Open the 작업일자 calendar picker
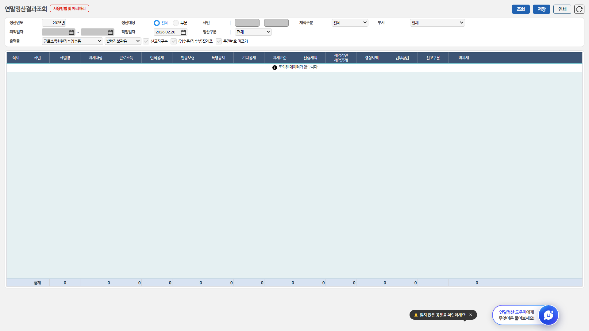 coord(183,32)
